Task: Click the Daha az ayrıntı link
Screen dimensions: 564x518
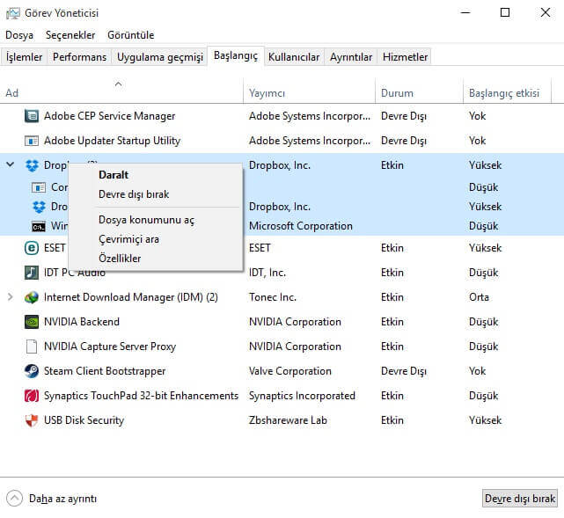Action: [63, 499]
